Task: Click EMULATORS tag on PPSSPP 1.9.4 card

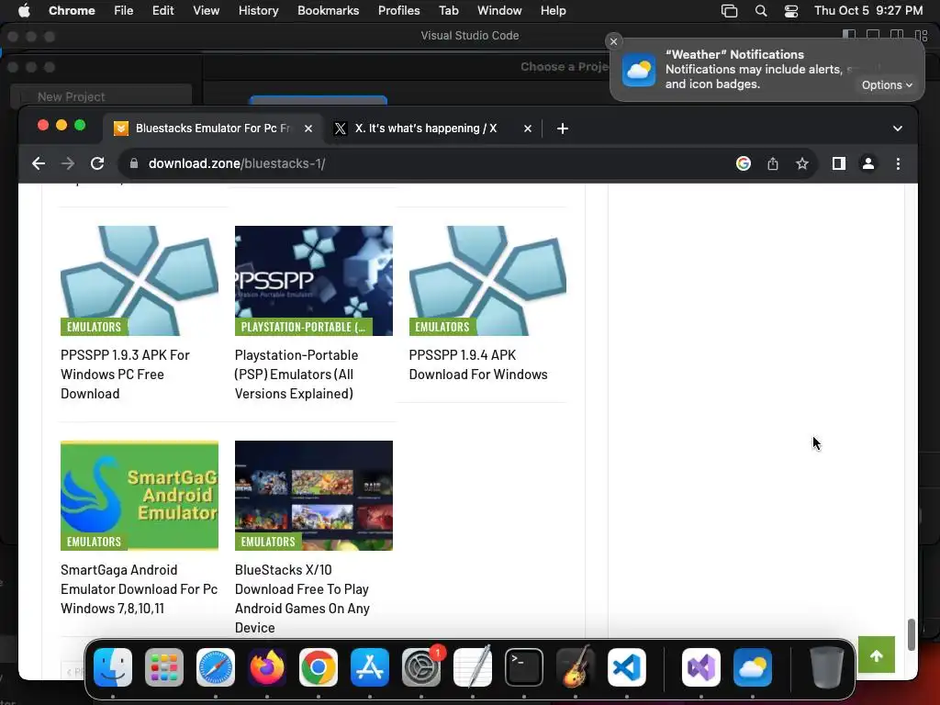Action: 442,327
